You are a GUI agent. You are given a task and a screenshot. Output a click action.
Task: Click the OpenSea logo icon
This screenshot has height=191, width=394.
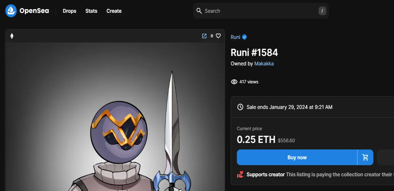coord(11,11)
